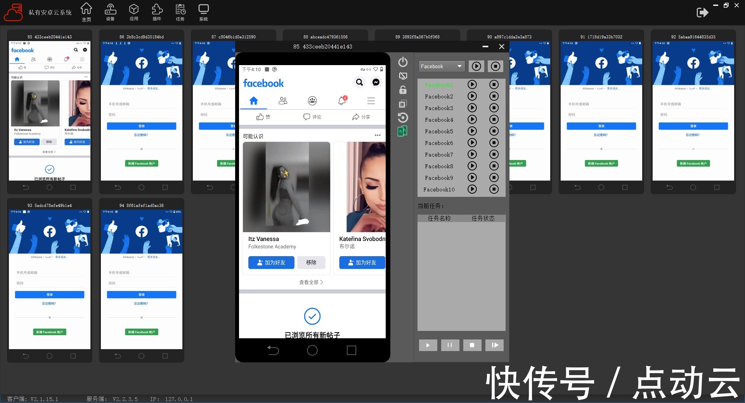Stop the Facebook2 script

pos(494,96)
